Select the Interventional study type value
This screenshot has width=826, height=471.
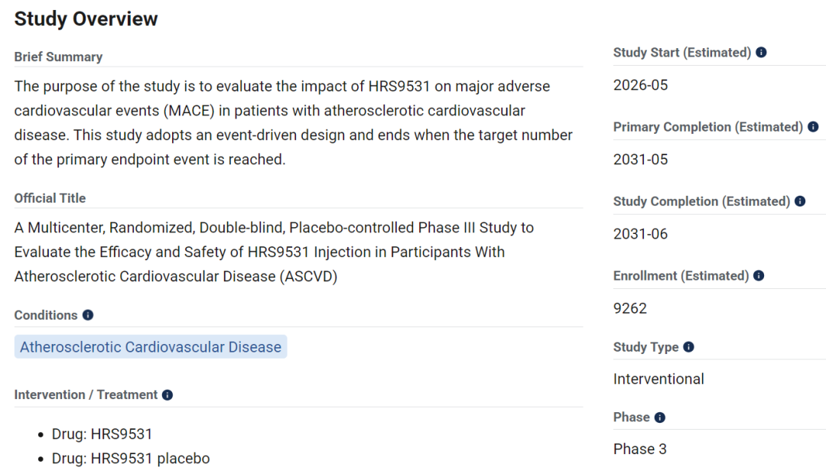[x=659, y=379]
